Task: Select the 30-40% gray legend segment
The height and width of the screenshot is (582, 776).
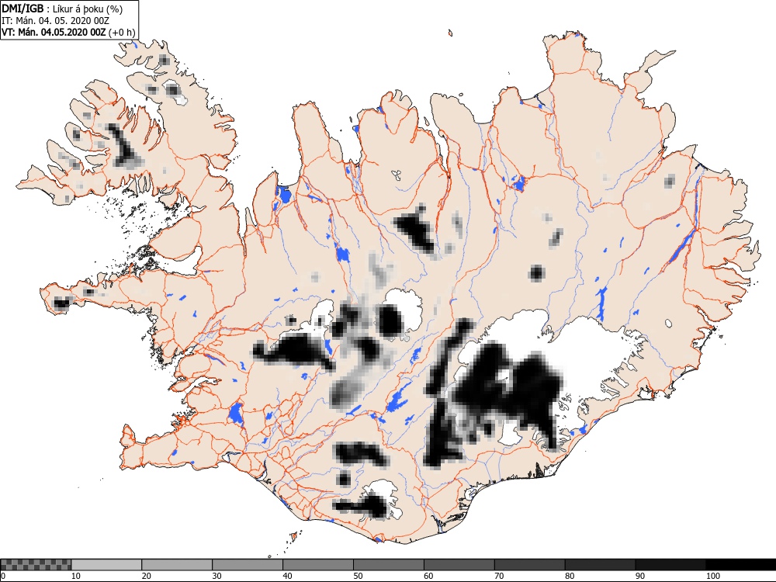Action: pos(248,565)
